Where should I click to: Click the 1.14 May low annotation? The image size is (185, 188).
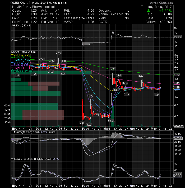coord(157,95)
